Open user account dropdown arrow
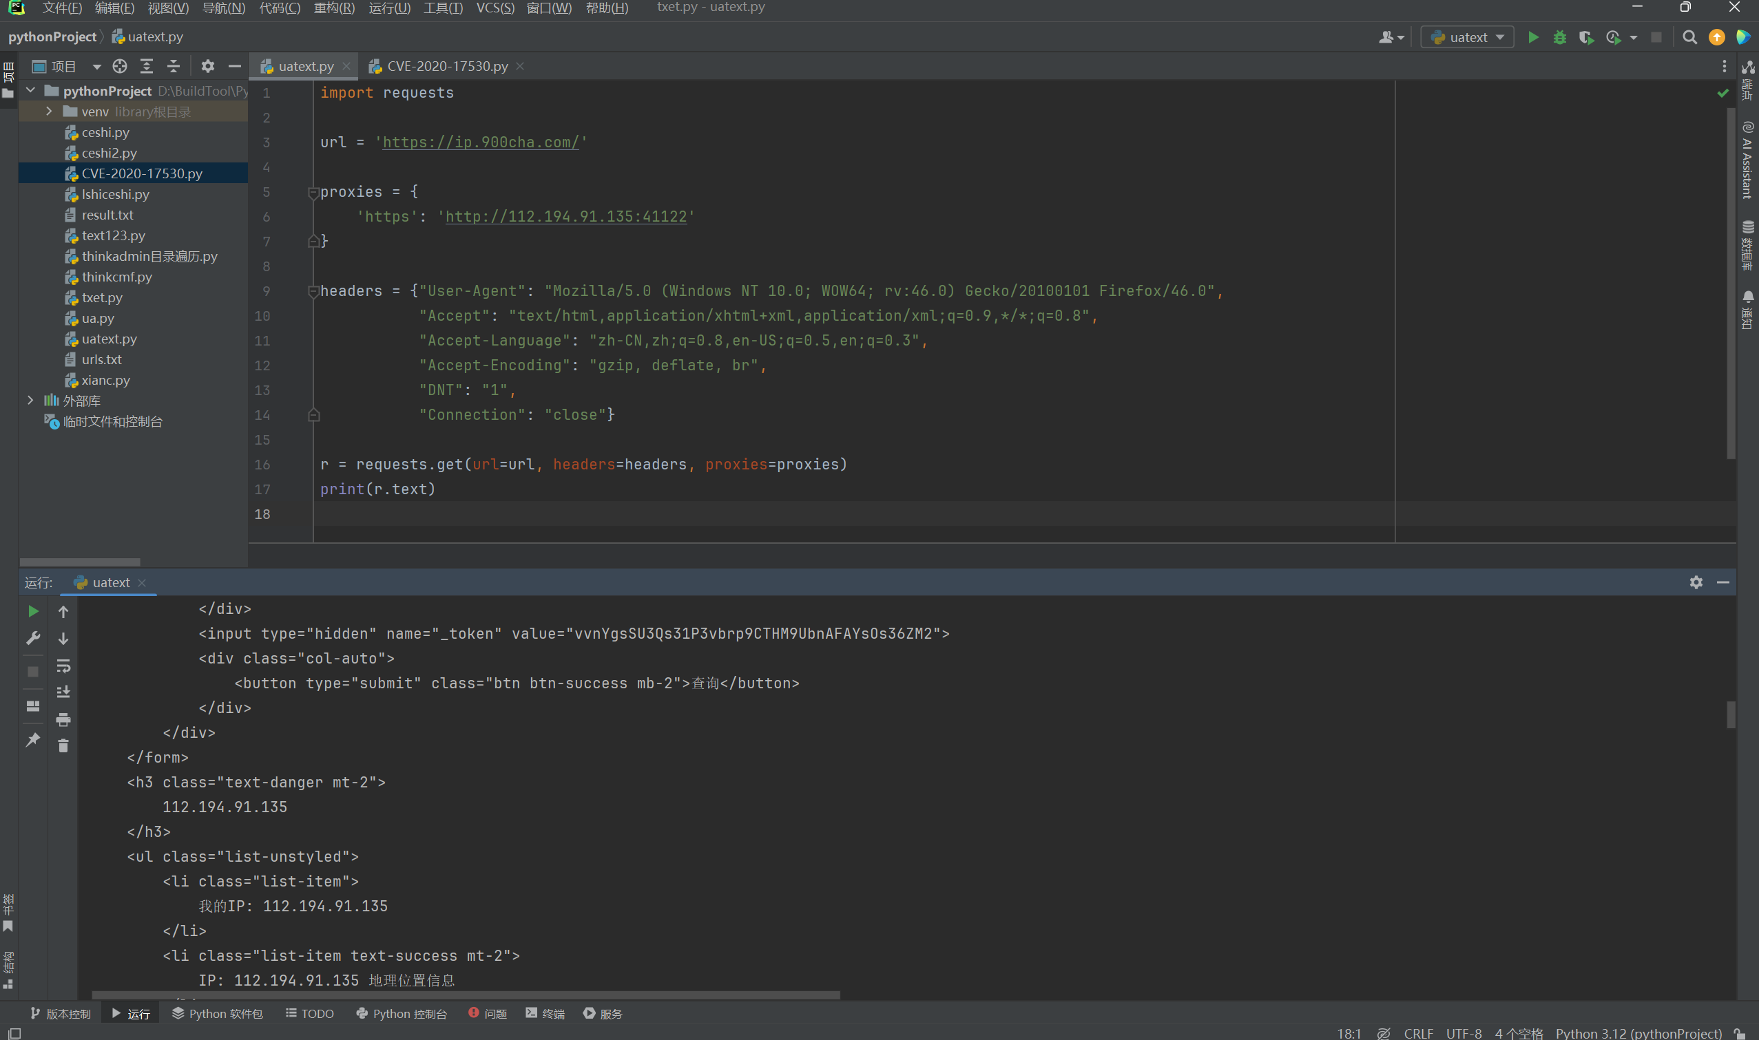 point(1401,38)
